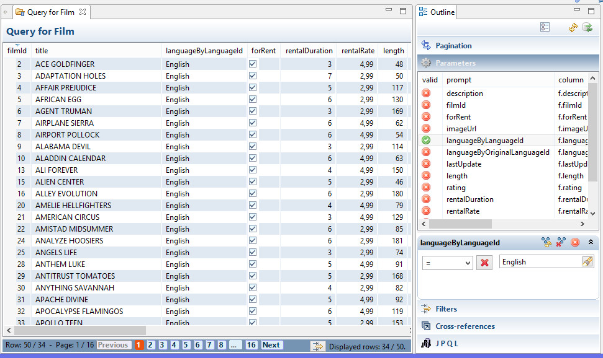
Task: Expand the Filters section
Action: (446, 308)
